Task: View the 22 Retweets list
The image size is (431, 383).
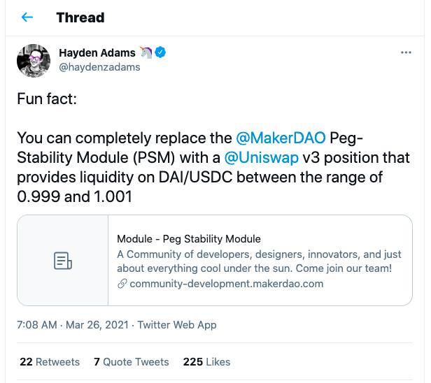Action: pos(50,361)
